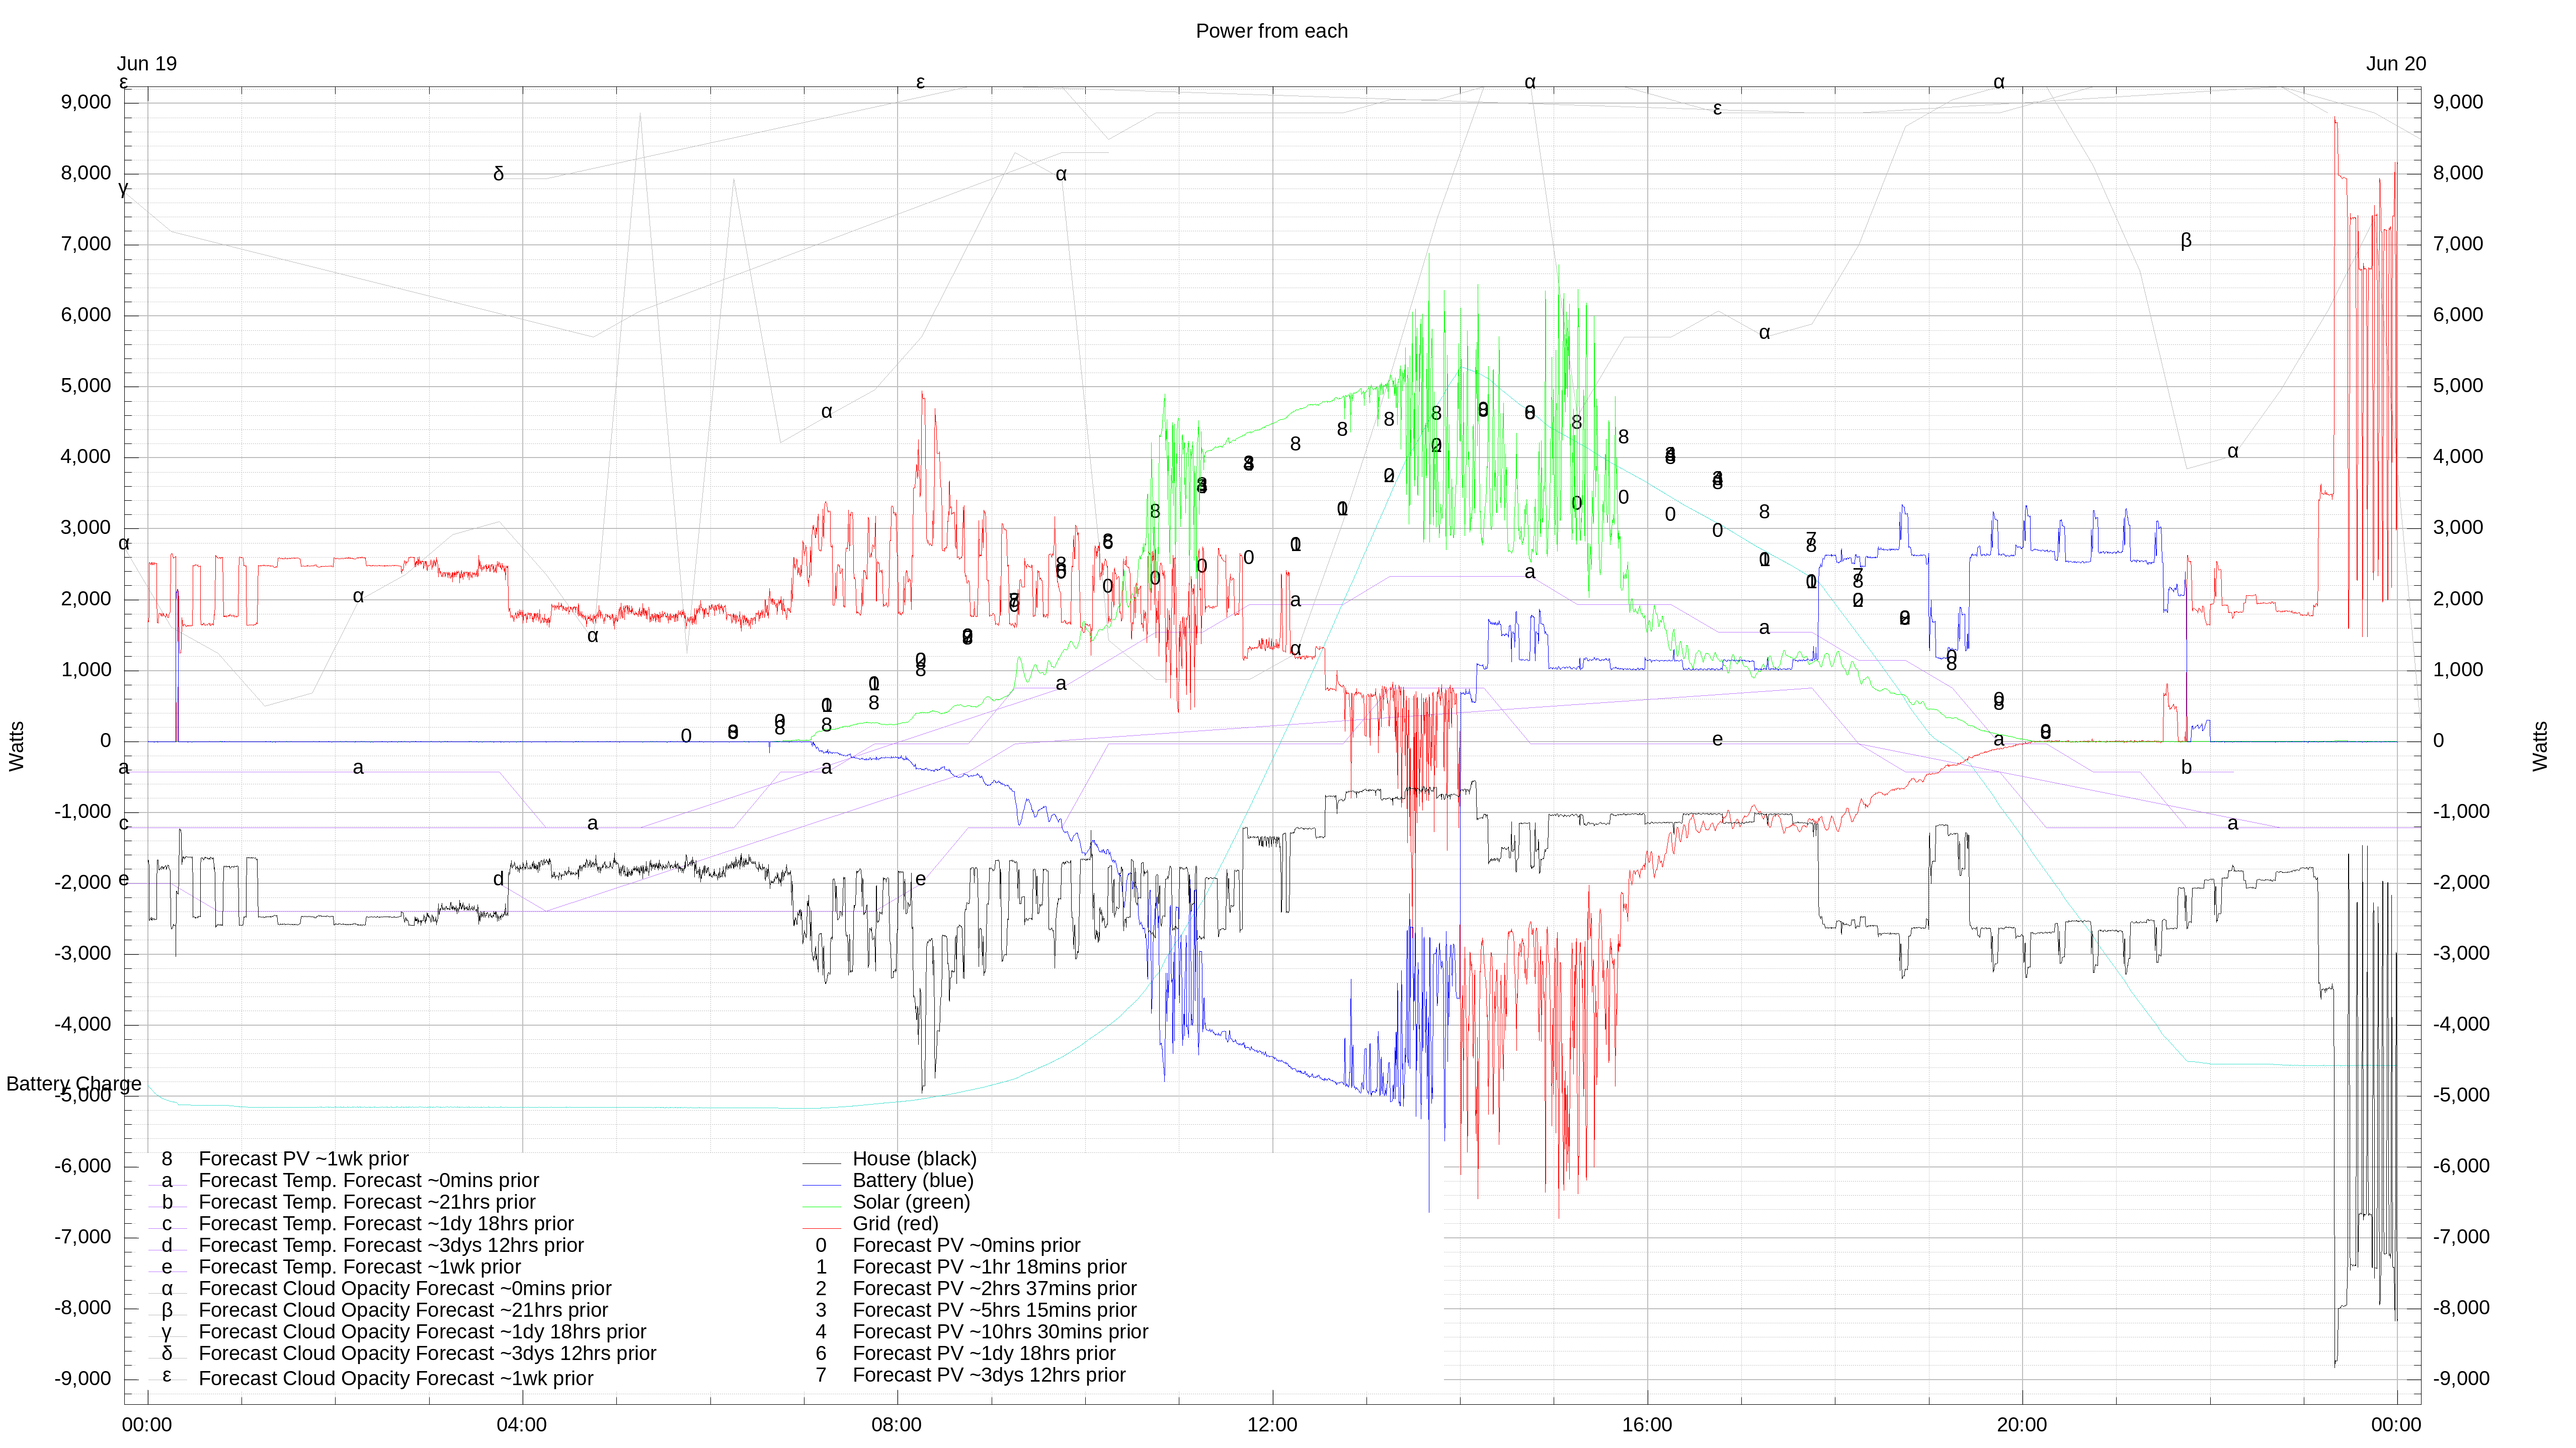2576x1448 pixels.
Task: Select legend entry 'Grid (red)'
Action: pyautogui.click(x=895, y=1224)
